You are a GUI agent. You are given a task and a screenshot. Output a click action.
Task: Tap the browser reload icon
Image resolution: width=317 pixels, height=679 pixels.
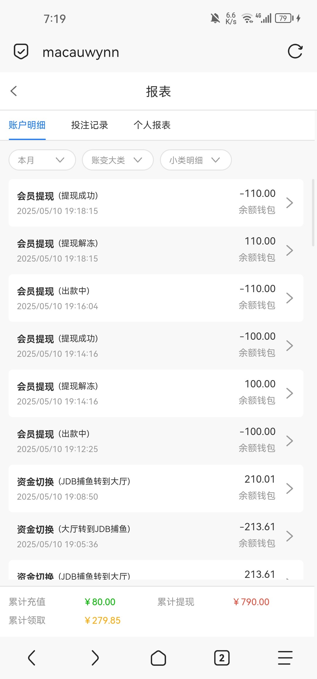tap(295, 52)
